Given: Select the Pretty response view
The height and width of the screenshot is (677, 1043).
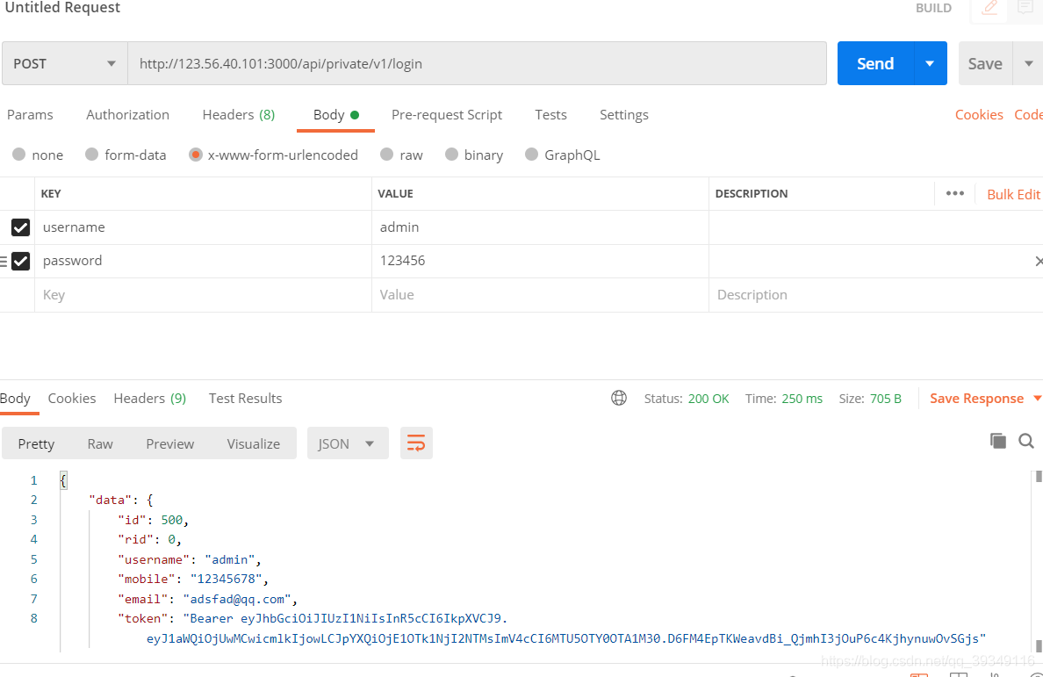Looking at the screenshot, I should point(37,443).
